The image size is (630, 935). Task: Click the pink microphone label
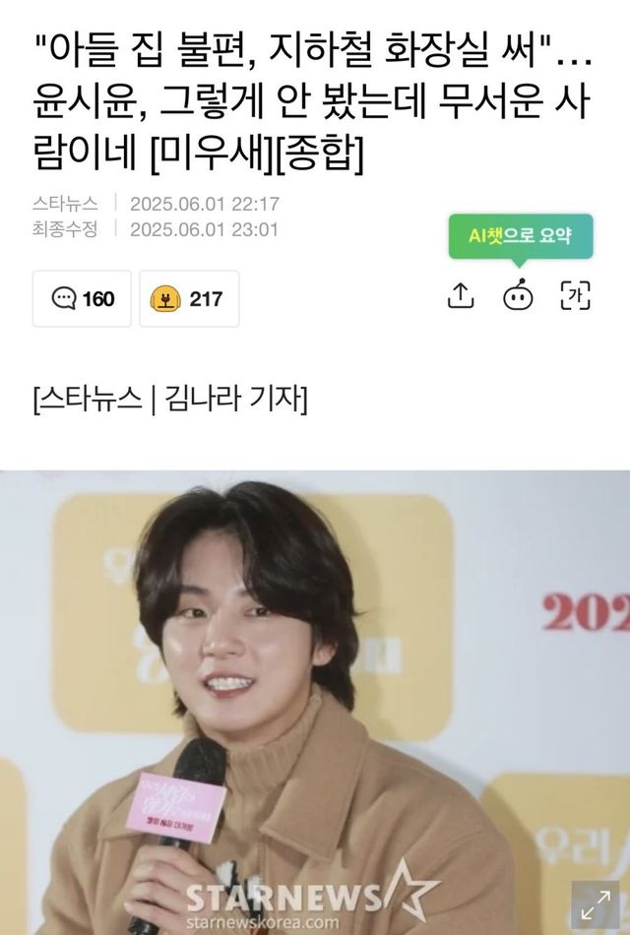[176, 806]
